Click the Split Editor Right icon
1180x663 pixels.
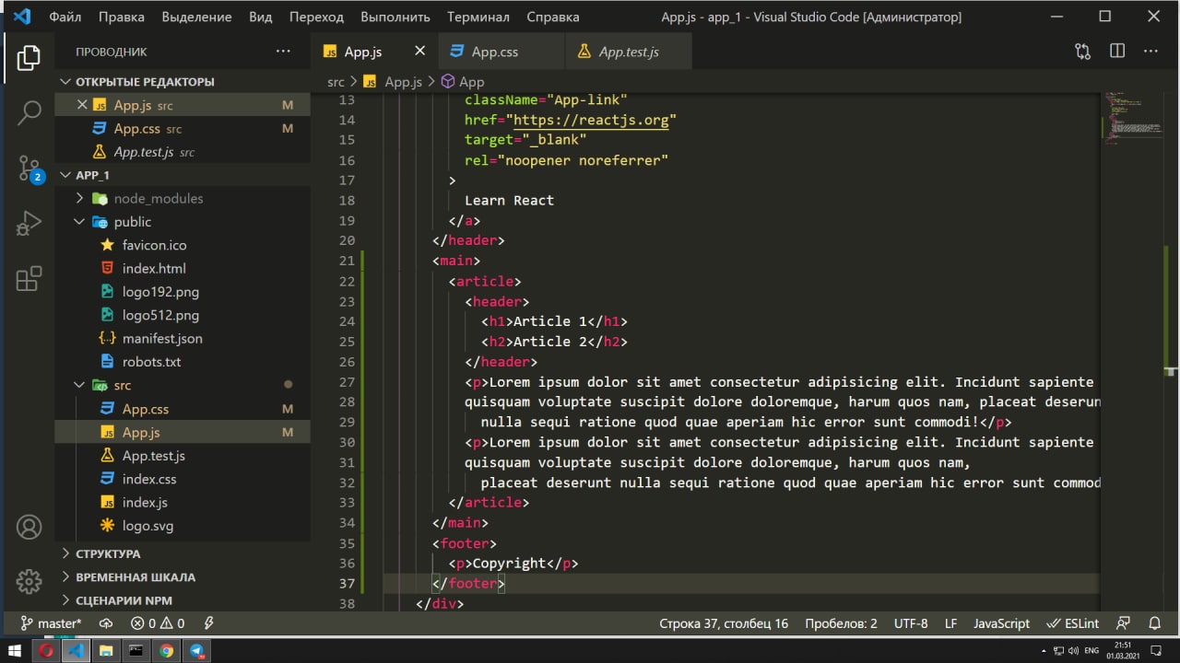[x=1117, y=52]
